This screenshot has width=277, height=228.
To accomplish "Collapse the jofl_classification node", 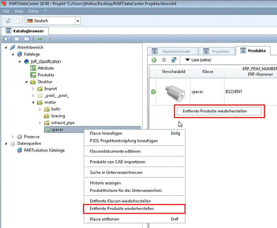I will coord(20,61).
